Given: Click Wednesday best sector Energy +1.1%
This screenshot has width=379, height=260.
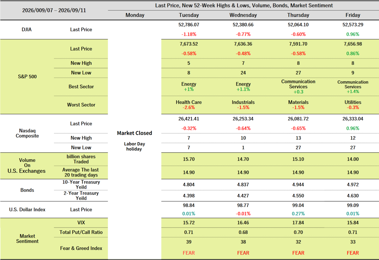Looking at the screenshot, I should click(x=243, y=87).
